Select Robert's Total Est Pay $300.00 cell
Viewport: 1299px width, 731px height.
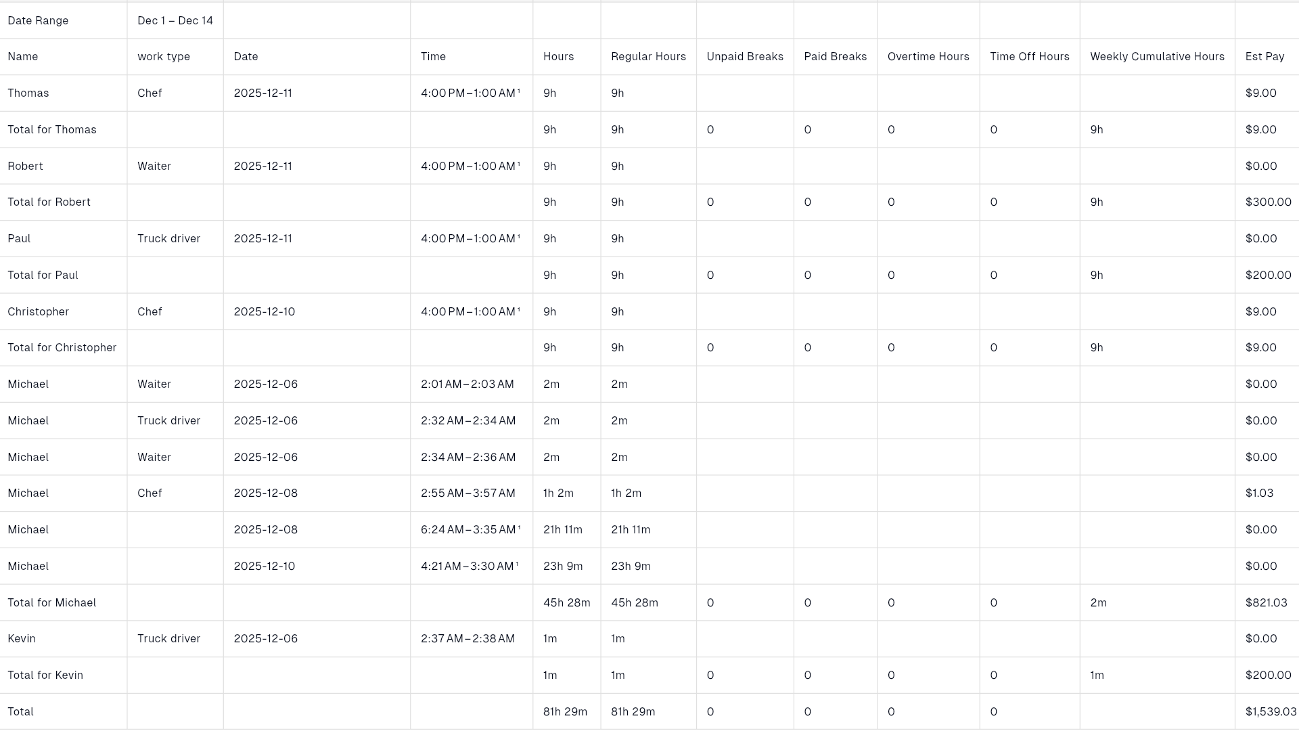1268,202
